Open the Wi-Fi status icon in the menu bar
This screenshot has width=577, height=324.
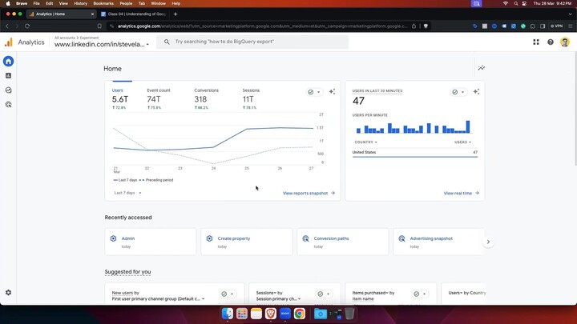(506, 3)
